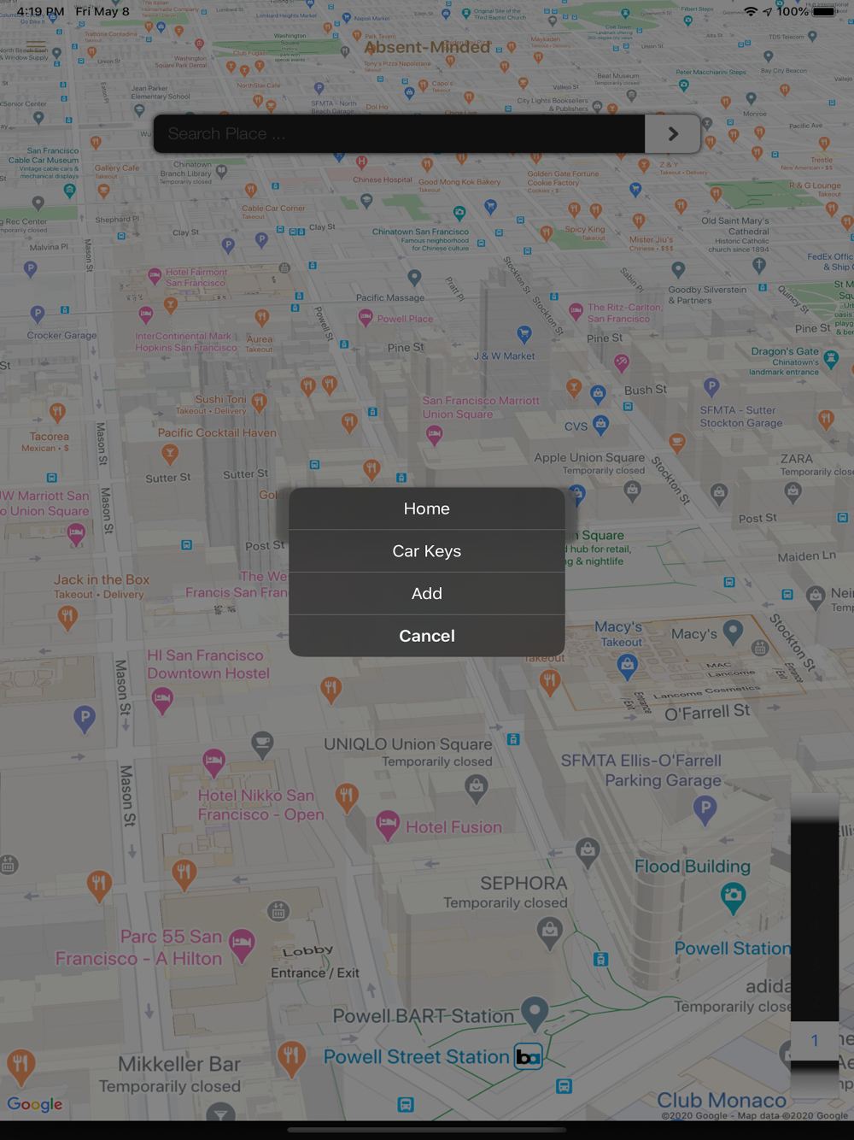Tap the battery indicator in status bar
Viewport: 854px width, 1140px height.
tap(824, 12)
